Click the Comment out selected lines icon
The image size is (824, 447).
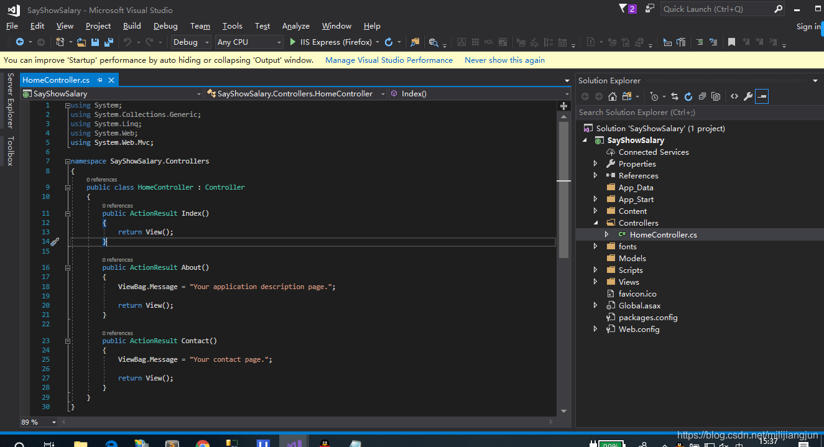700,42
